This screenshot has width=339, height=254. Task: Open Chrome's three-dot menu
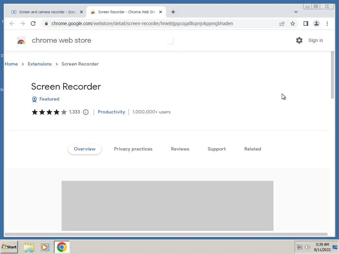point(327,23)
